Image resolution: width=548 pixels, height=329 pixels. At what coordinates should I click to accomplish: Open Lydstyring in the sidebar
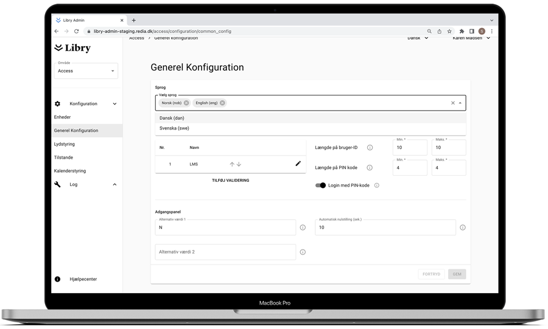click(65, 144)
